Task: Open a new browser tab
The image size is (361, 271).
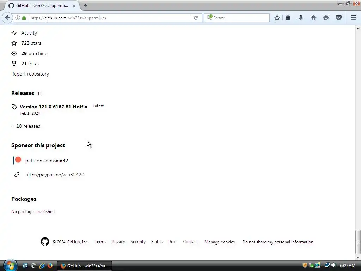Action: click(x=86, y=6)
